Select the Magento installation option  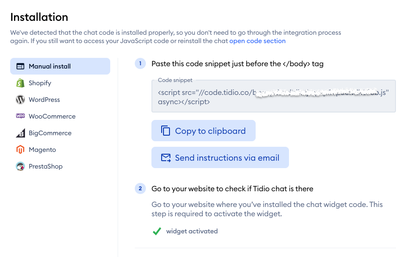pos(42,150)
